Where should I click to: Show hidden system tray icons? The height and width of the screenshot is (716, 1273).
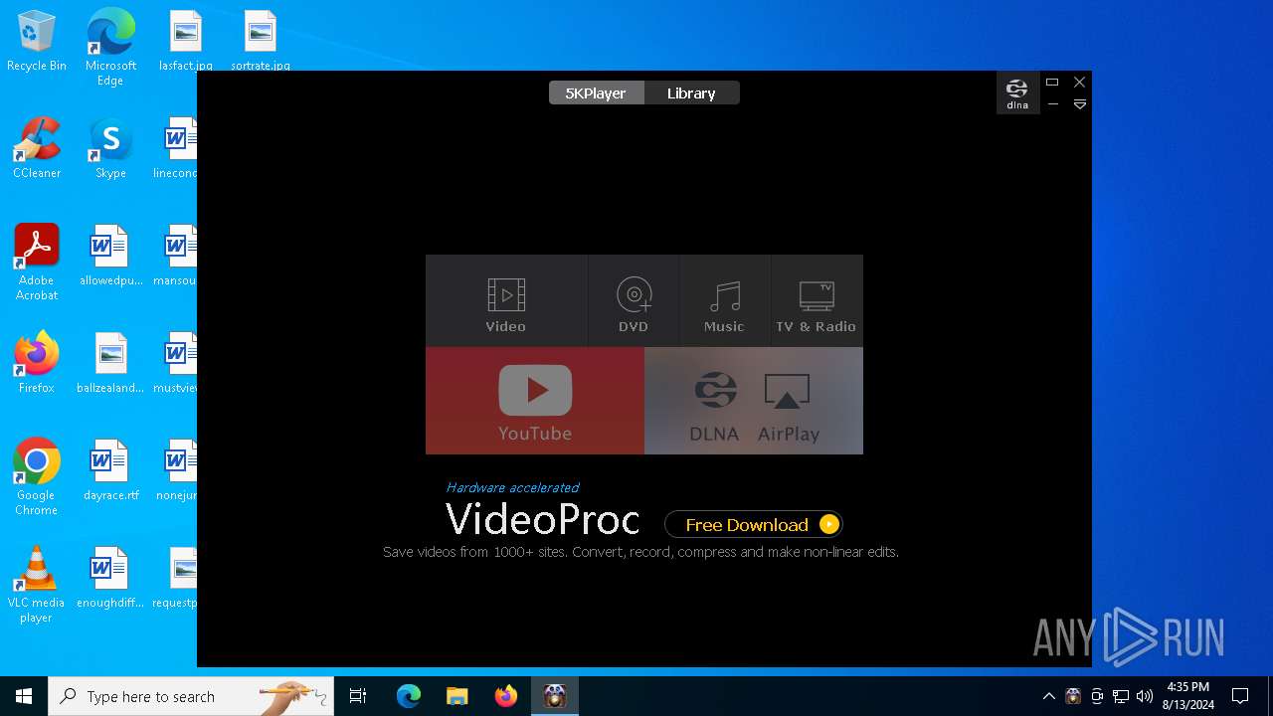coord(1049,696)
